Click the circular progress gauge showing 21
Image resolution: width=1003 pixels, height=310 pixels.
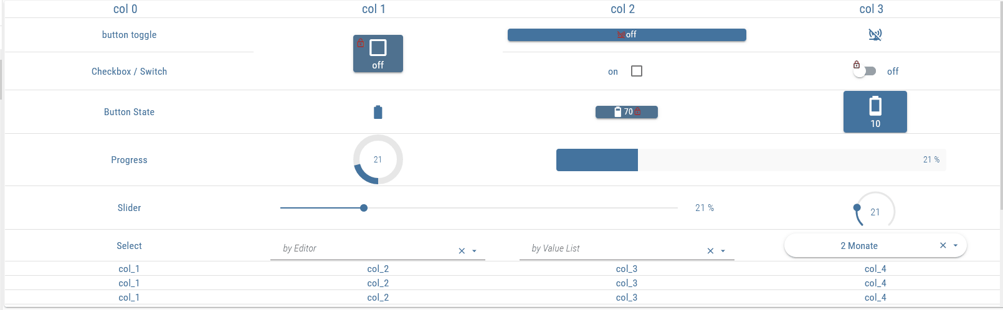tap(378, 159)
